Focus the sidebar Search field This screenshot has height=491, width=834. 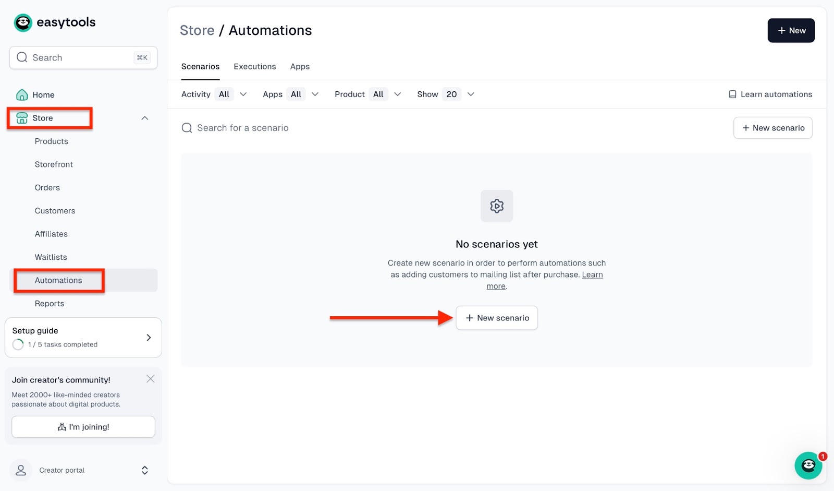pos(83,57)
